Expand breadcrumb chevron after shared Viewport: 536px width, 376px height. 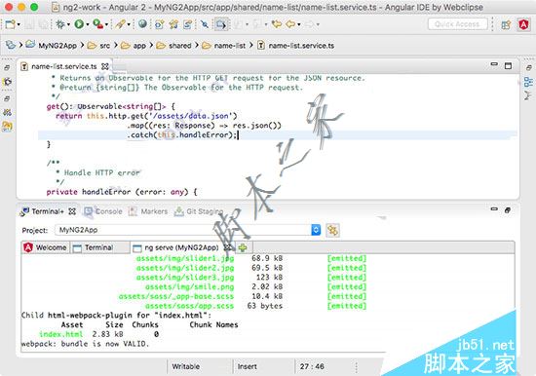[197, 45]
